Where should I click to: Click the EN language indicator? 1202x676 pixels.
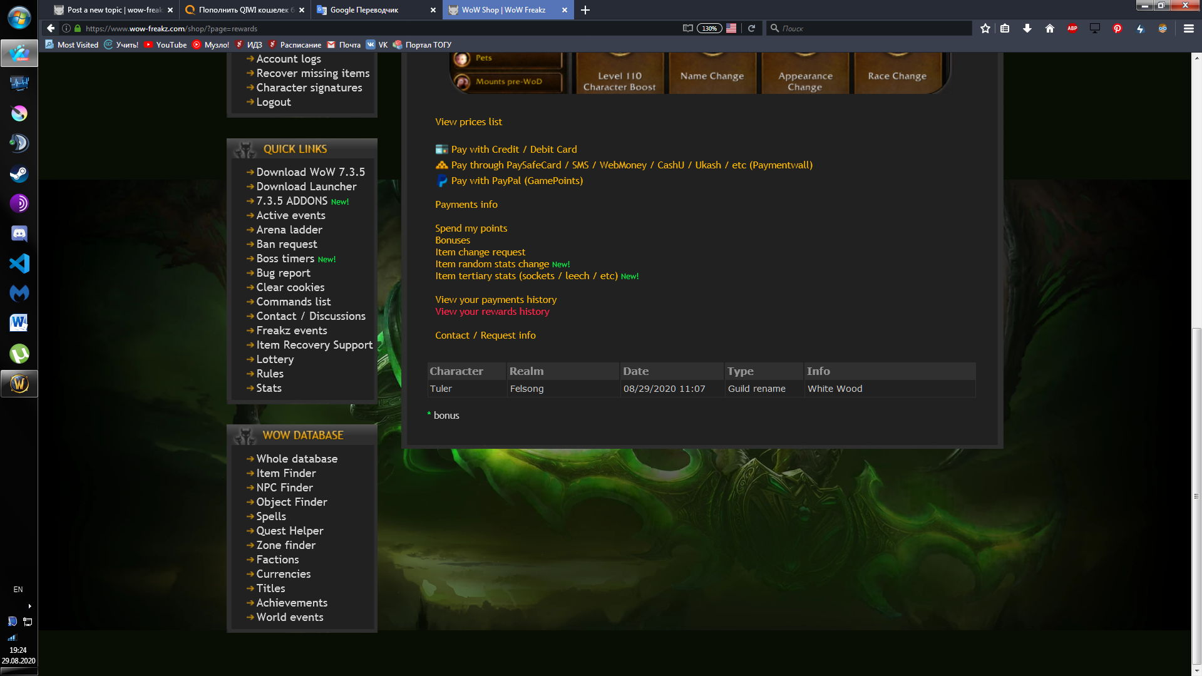18,589
